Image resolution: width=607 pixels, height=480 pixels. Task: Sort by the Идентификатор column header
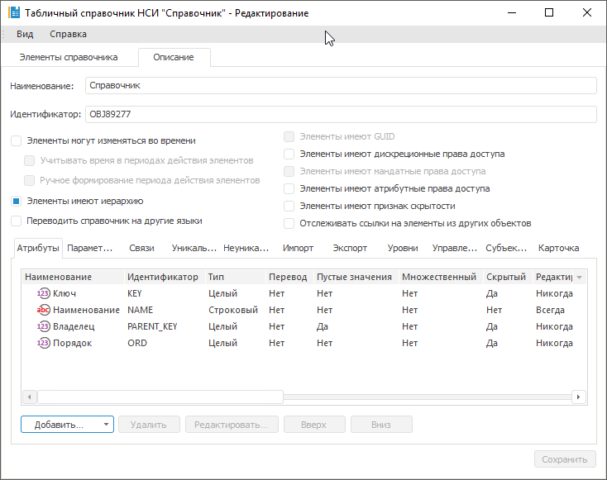pos(162,277)
